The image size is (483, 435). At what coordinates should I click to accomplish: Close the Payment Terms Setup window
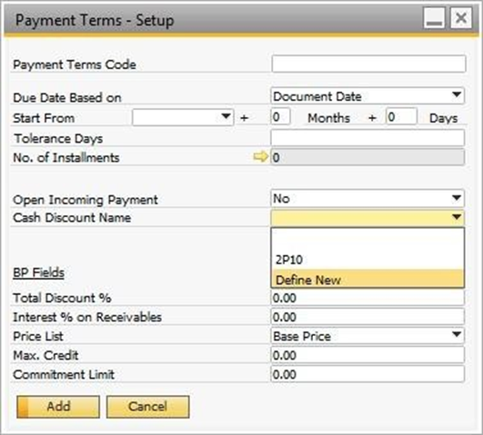461,18
